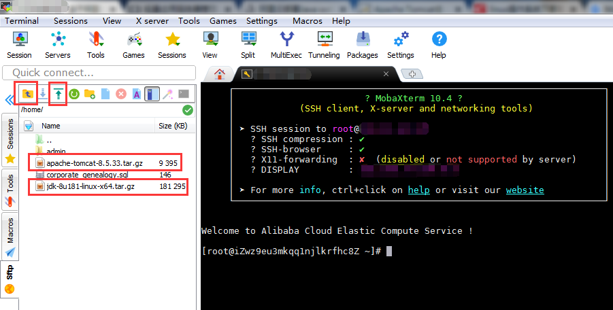Open the Terminal menu
Image resolution: width=613 pixels, height=310 pixels.
point(22,21)
